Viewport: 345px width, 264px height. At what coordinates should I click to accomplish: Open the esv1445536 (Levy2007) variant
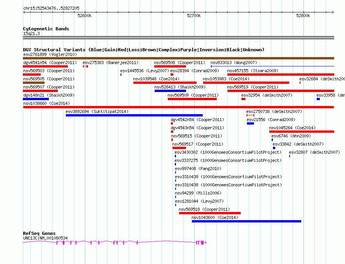click(144, 71)
